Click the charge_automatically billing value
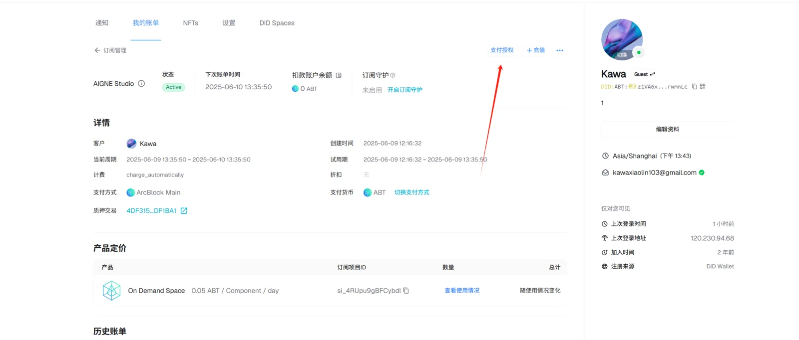 155,175
